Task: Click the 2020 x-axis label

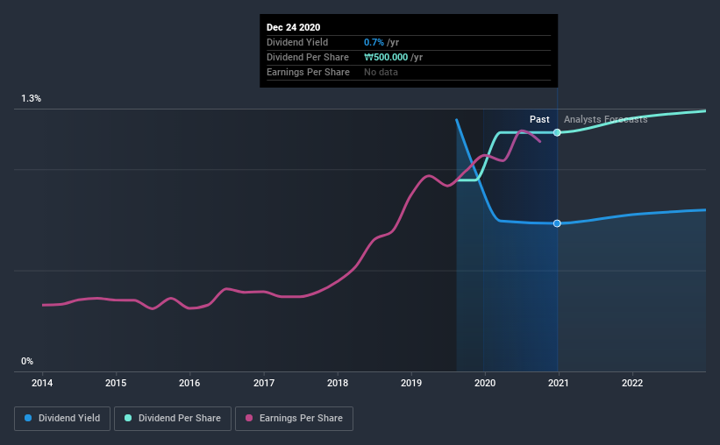Action: tap(485, 383)
